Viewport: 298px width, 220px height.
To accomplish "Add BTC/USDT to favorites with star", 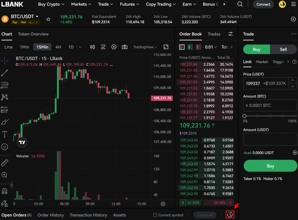I will tap(48, 19).
